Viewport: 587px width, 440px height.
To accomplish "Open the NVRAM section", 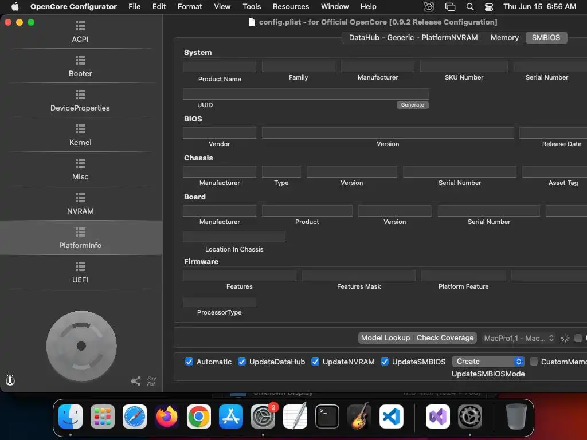I will coord(80,204).
